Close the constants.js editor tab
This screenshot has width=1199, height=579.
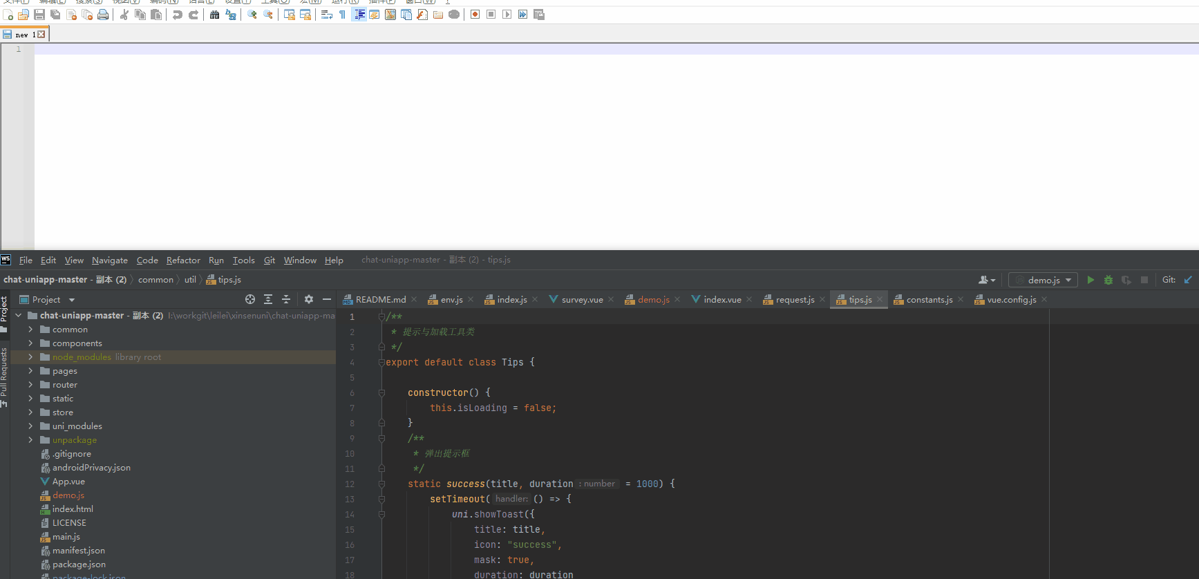point(961,300)
